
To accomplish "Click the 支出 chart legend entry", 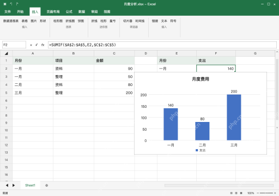I will 201,150.
